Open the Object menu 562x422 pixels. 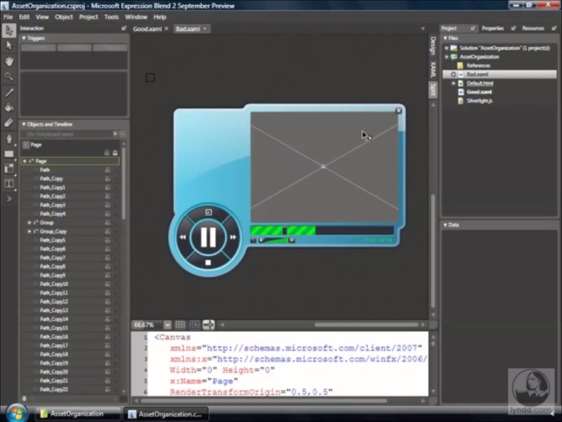point(64,17)
